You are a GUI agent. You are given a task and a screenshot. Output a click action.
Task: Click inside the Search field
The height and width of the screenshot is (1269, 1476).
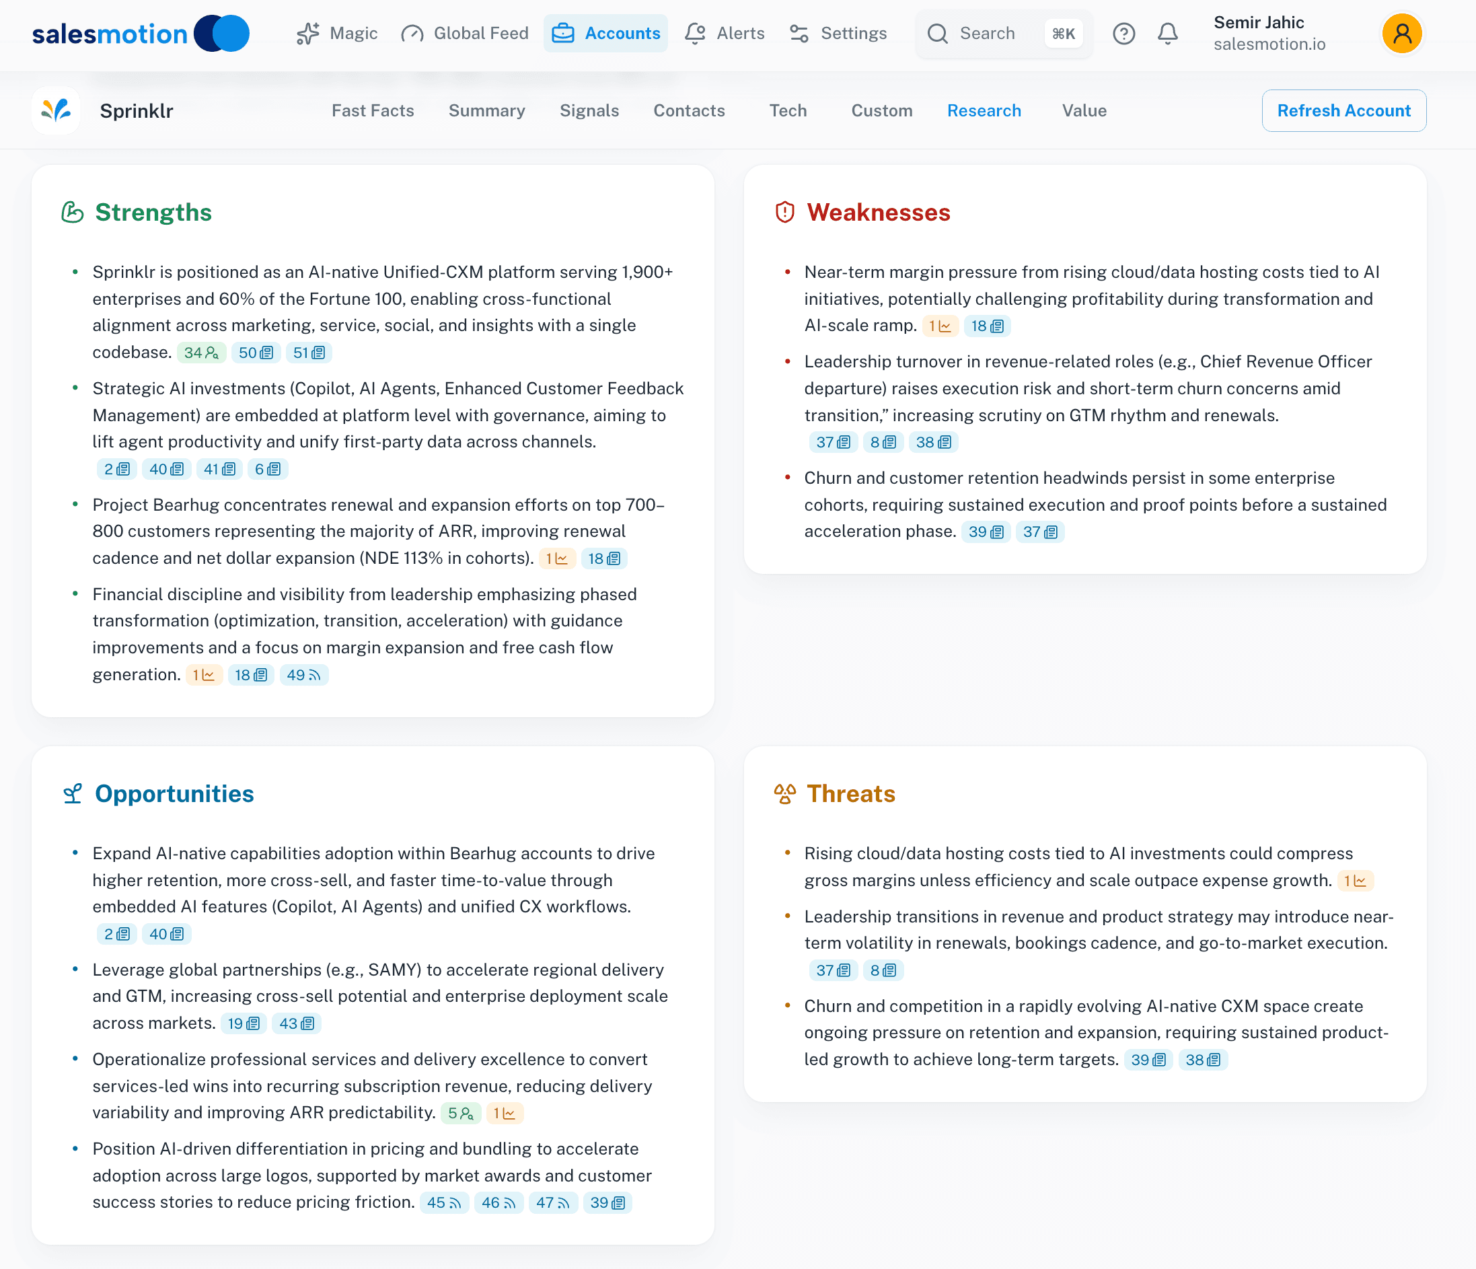click(990, 34)
